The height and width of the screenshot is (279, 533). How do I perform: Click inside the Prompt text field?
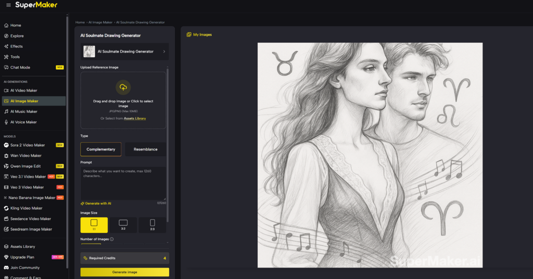pyautogui.click(x=123, y=183)
